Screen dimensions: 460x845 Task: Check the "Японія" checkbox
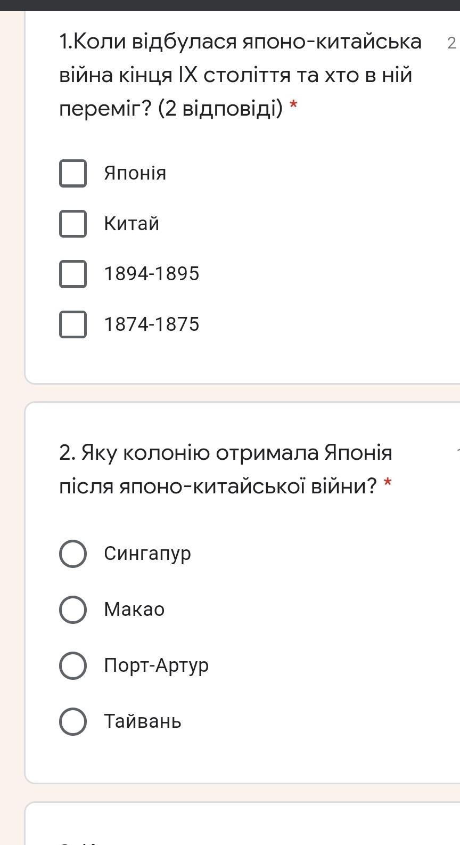(x=73, y=174)
